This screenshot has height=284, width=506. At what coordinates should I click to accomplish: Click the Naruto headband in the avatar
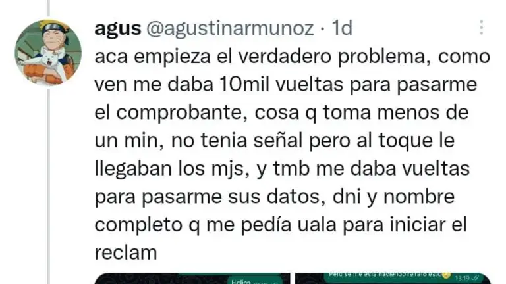tap(55, 28)
